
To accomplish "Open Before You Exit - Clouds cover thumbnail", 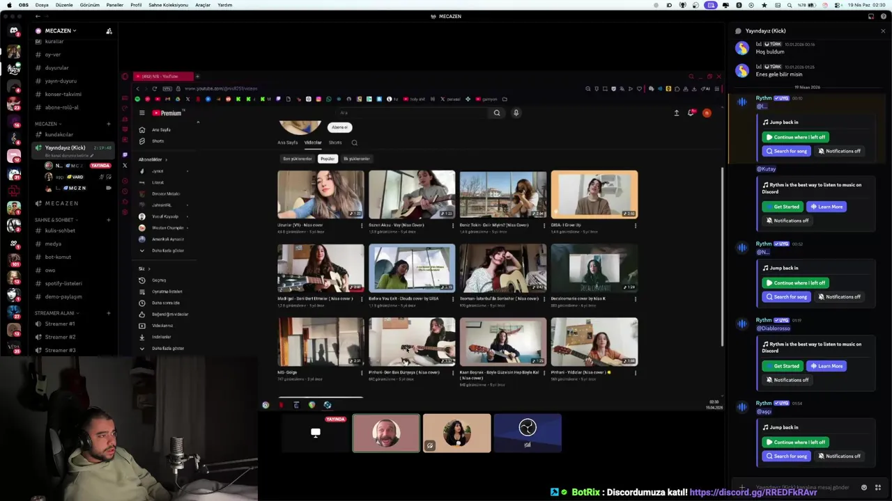I will pos(412,268).
